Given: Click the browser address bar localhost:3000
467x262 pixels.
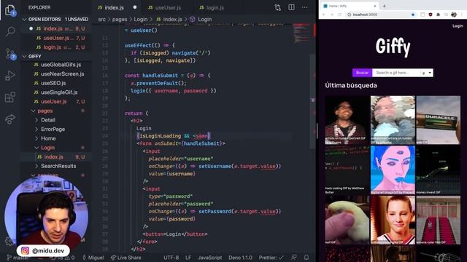Looking at the screenshot, I should (378, 15).
